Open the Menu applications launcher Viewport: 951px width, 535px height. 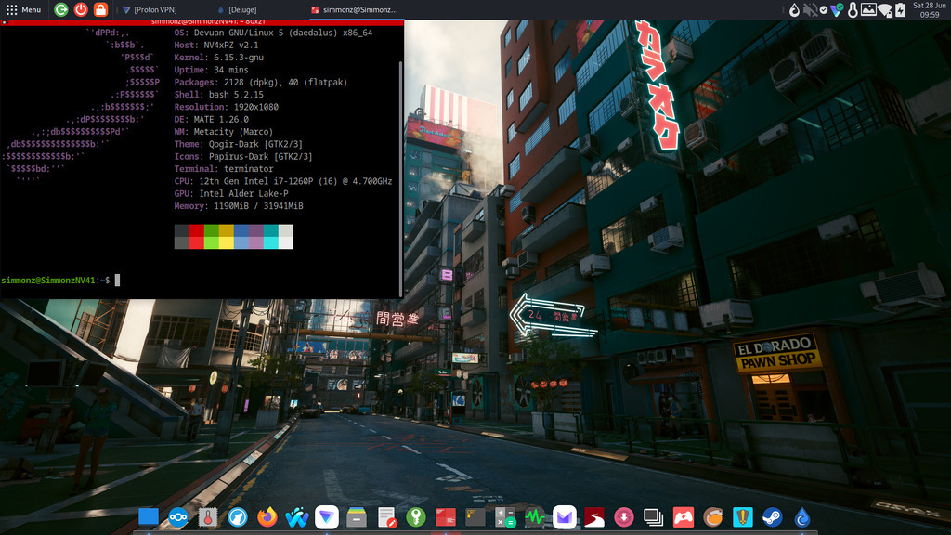[23, 9]
